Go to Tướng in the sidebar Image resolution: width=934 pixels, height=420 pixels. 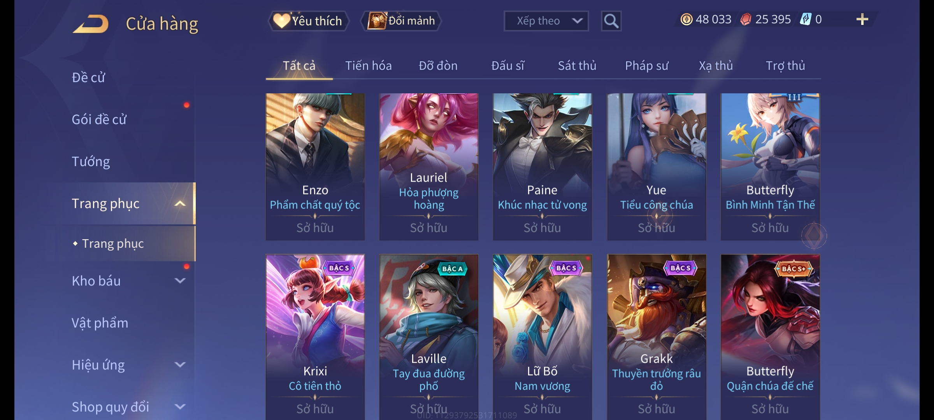(91, 161)
